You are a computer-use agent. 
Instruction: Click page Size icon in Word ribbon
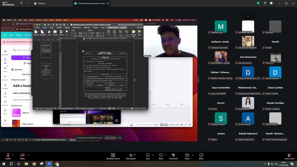click(x=49, y=32)
